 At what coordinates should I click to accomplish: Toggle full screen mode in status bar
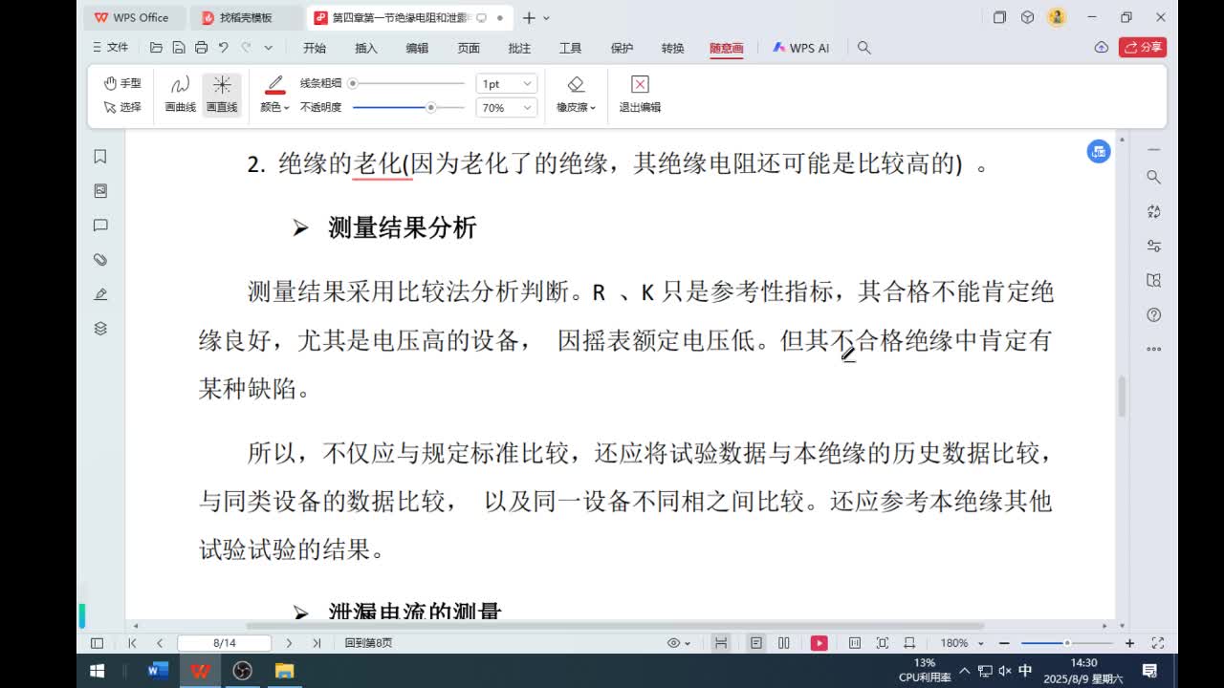(x=1157, y=643)
